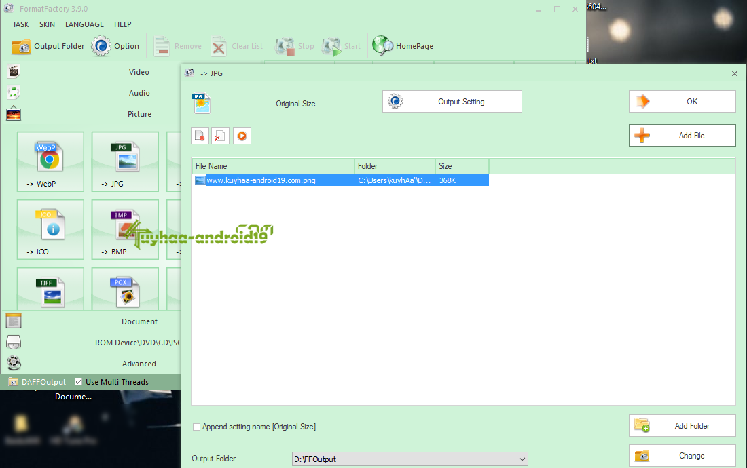
Task: Confirm with the OK button
Action: [682, 101]
